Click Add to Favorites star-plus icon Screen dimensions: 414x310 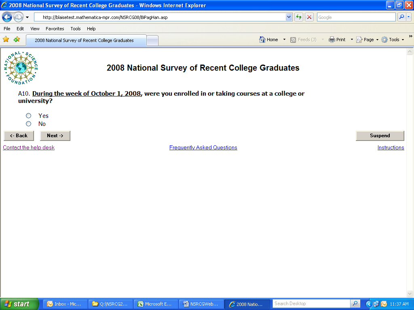[x=17, y=40]
